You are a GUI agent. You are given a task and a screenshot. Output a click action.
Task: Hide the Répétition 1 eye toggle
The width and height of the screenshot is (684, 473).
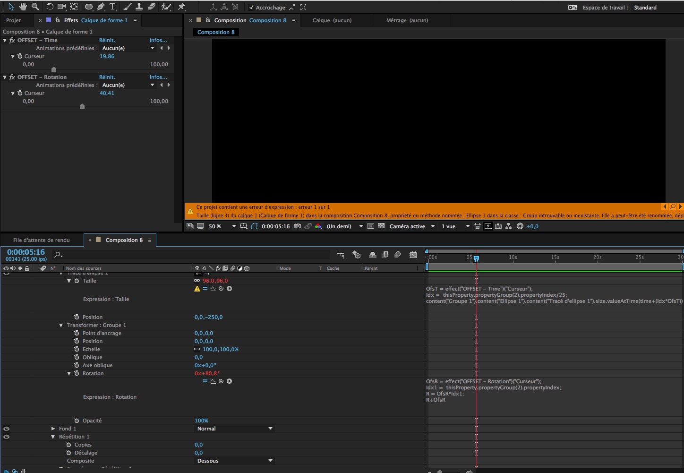pos(6,437)
